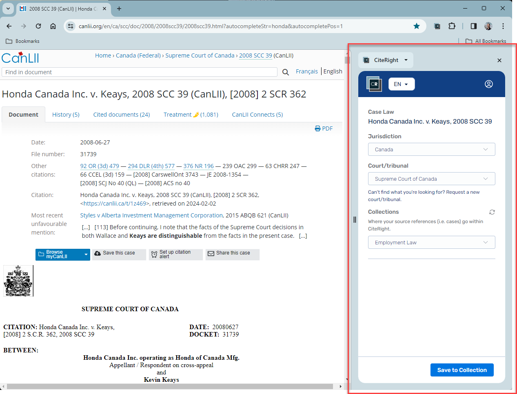Open the Chrome three-dot menu
Viewport: 517px width, 394px height.
pos(503,26)
